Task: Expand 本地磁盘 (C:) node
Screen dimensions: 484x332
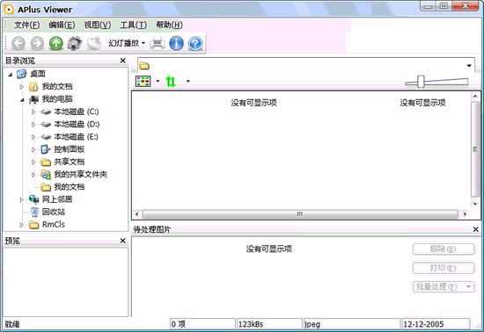Action: point(33,112)
